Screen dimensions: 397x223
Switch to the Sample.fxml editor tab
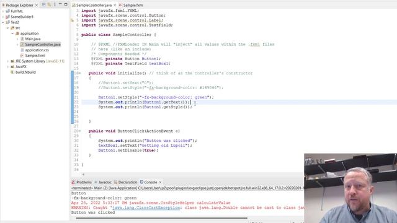coord(131,5)
